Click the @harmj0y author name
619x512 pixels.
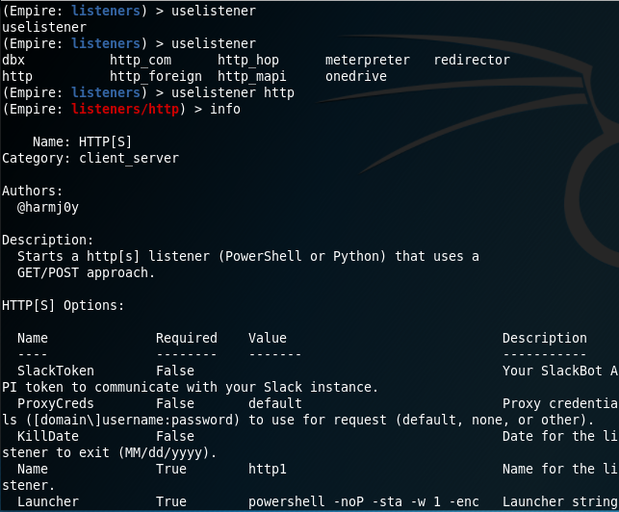(x=48, y=207)
